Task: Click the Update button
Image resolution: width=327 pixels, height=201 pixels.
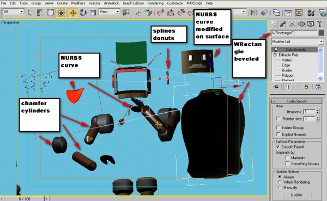Action: (x=296, y=195)
